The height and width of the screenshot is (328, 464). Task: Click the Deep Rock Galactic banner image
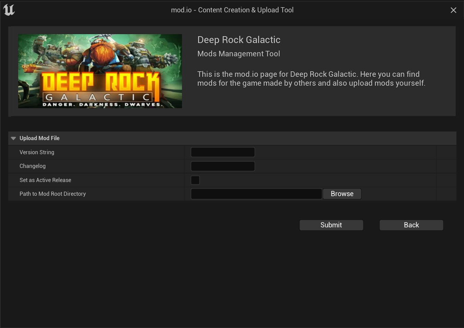pos(100,71)
